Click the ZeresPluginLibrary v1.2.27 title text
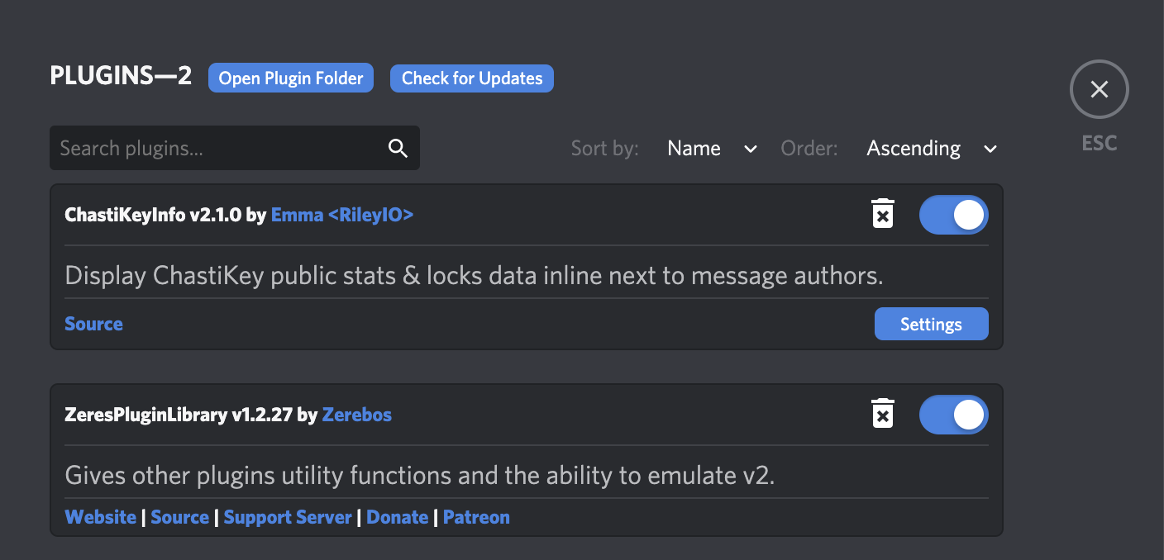 point(179,415)
